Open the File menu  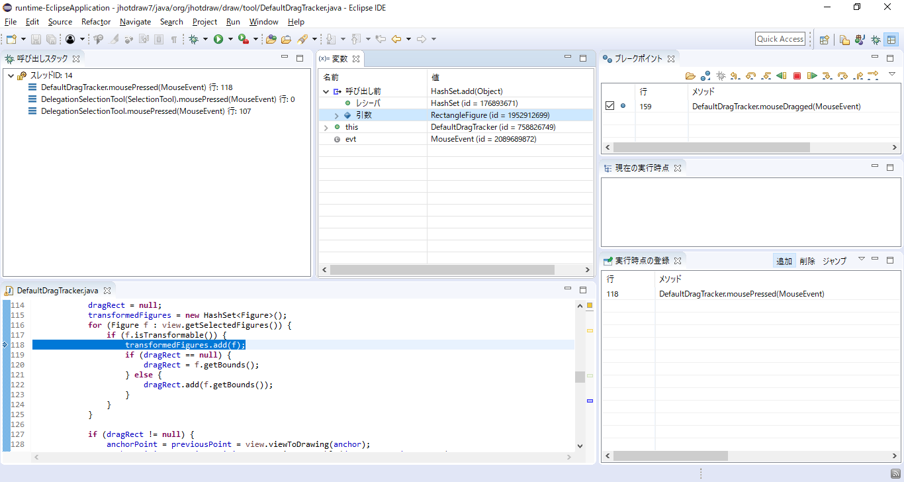[x=11, y=22]
